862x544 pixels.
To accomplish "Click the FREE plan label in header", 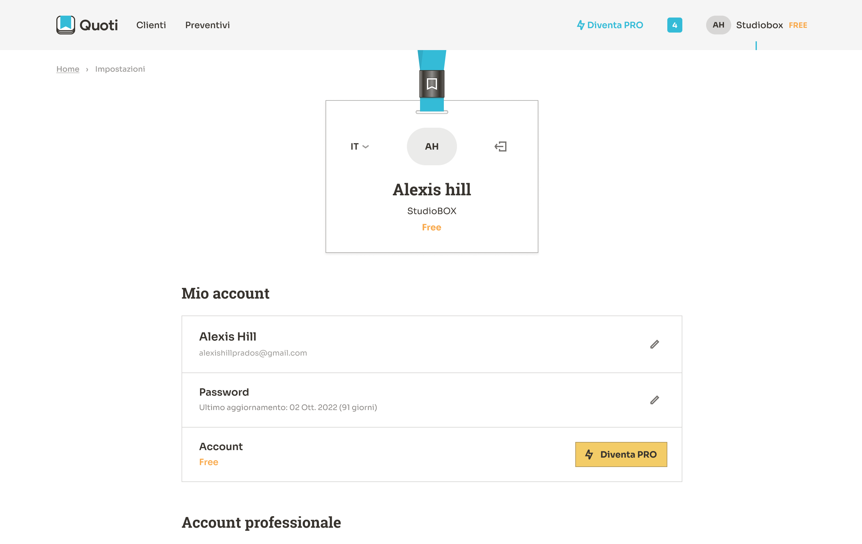I will [798, 25].
